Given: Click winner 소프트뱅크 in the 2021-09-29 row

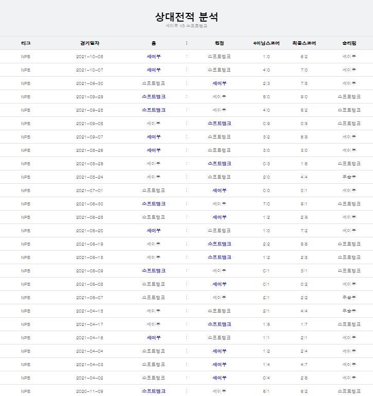Looking at the screenshot, I should click(x=349, y=97).
